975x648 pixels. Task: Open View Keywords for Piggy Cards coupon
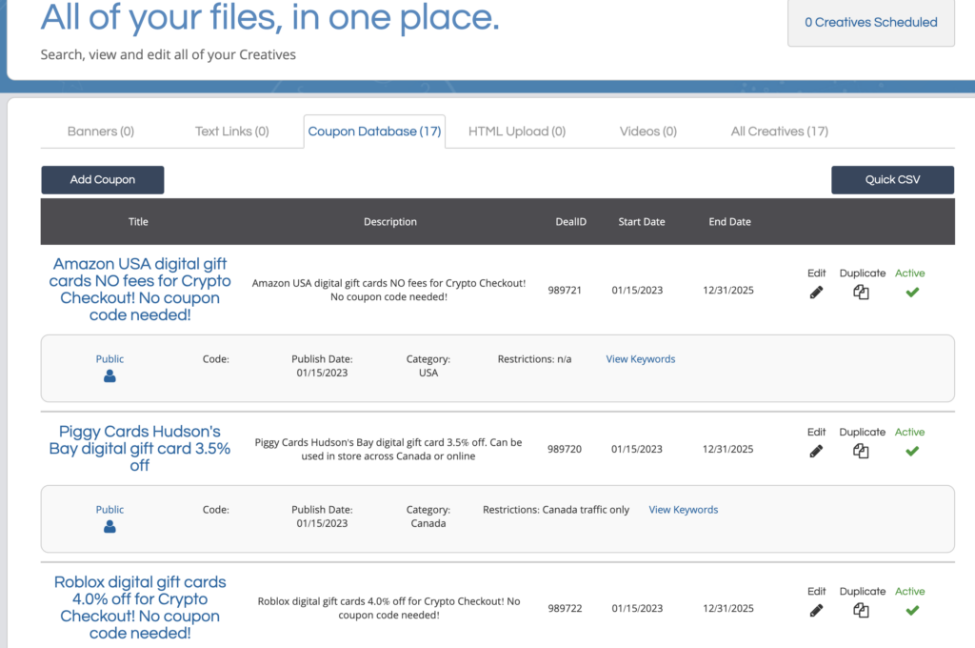[x=684, y=510]
